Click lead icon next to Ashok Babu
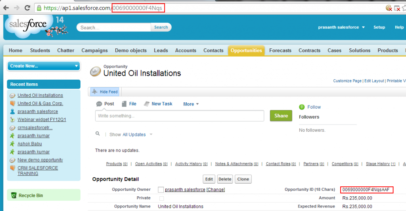This screenshot has height=211, width=406. pos(12,144)
